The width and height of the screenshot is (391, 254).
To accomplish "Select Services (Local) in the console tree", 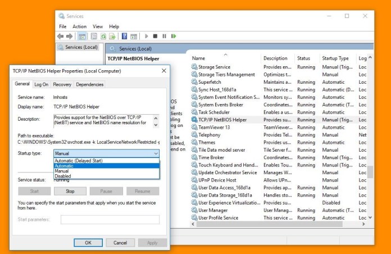I will tap(81, 47).
